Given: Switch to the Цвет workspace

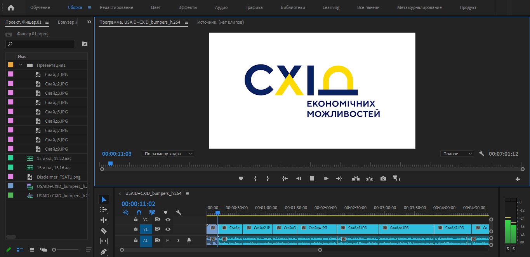Looking at the screenshot, I should 156,7.
